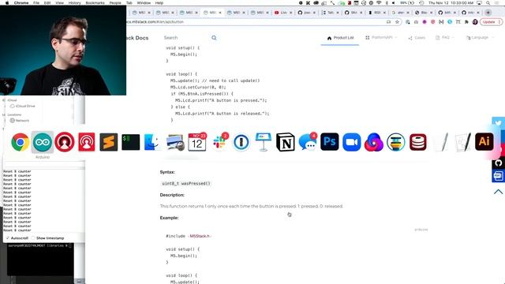Image resolution: width=505 pixels, height=284 pixels.
Task: Open the Preview app icon
Action: (175, 142)
